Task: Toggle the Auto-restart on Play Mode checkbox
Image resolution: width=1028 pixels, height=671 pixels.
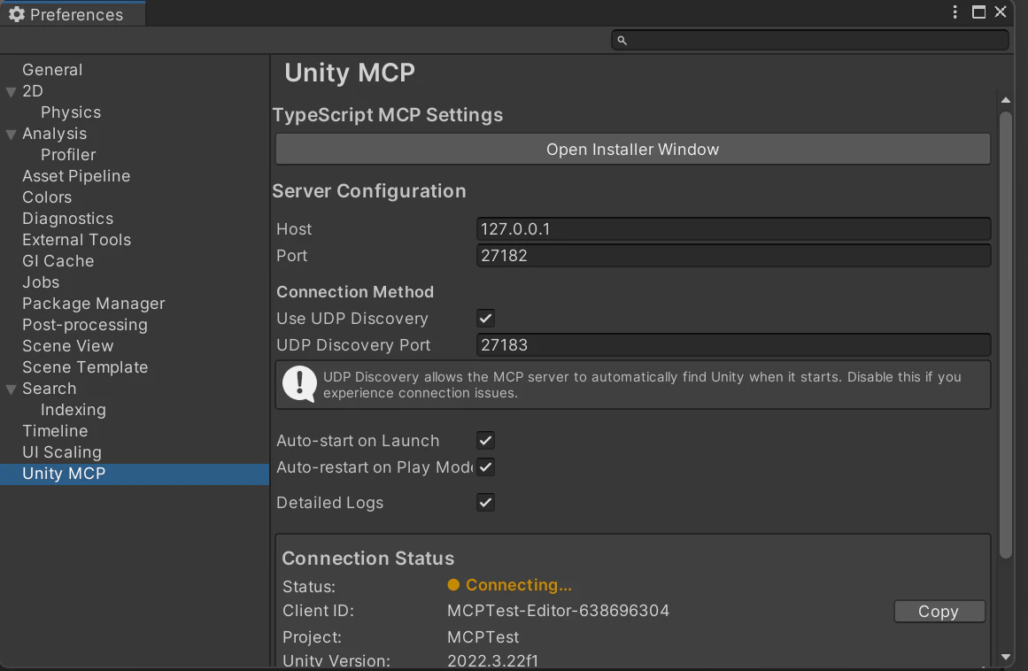Action: point(485,467)
